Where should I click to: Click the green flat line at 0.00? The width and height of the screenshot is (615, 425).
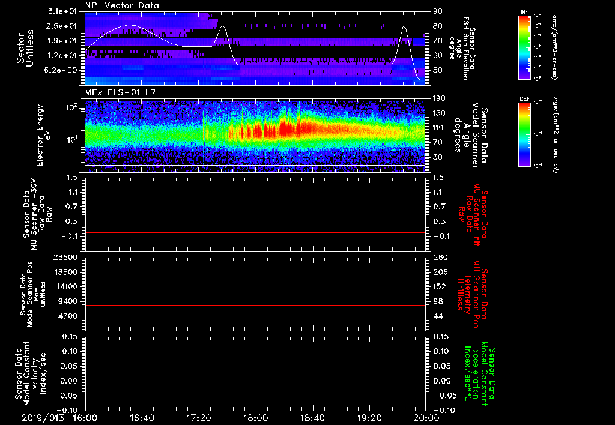point(255,381)
